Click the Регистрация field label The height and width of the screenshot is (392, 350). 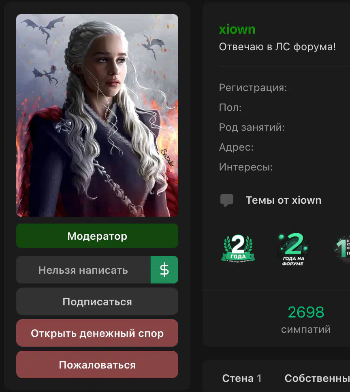[253, 88]
